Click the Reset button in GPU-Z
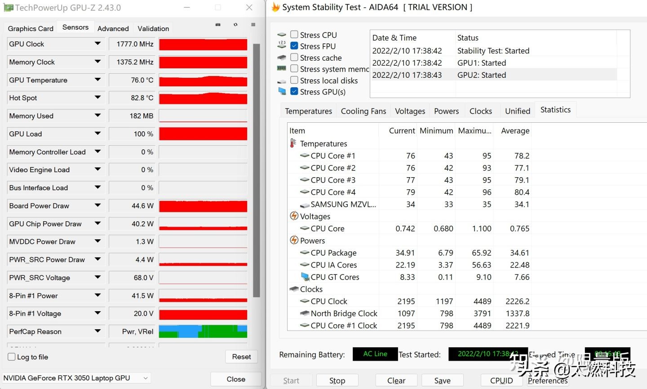This screenshot has height=389, width=647. coord(241,357)
